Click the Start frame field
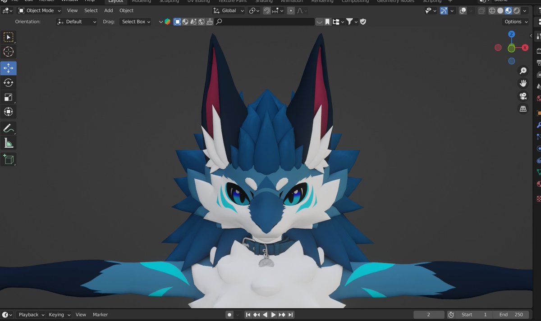The image size is (541, 321). coord(474,315)
